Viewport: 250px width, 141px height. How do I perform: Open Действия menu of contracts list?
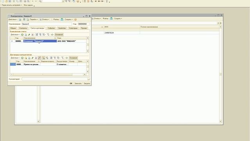click(15, 58)
